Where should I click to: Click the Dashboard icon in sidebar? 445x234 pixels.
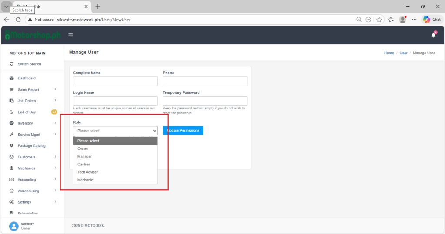[12, 78]
